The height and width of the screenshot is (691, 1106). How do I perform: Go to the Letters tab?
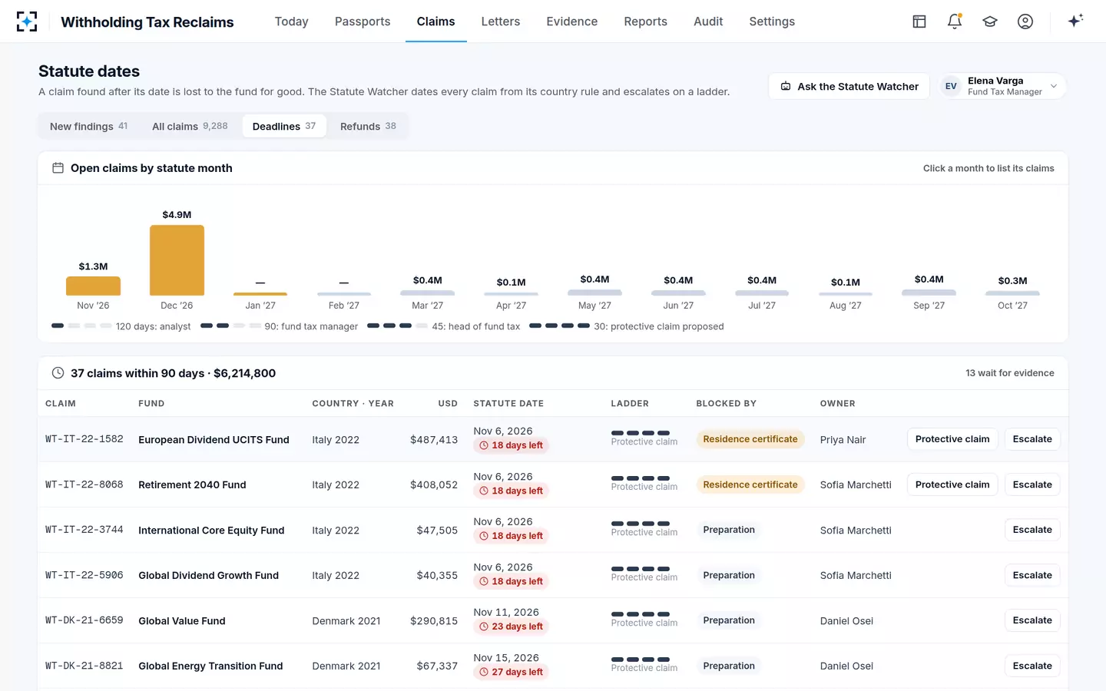click(x=501, y=21)
